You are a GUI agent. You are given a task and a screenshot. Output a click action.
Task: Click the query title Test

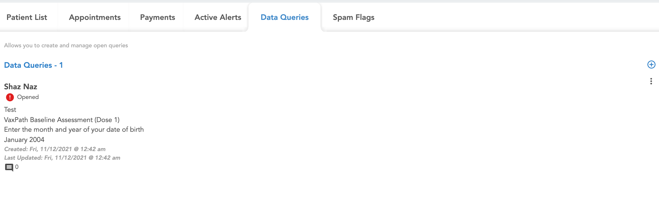point(10,110)
